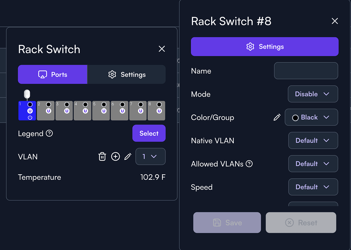Open the Black color group swatch
351x250 pixels.
click(x=311, y=117)
